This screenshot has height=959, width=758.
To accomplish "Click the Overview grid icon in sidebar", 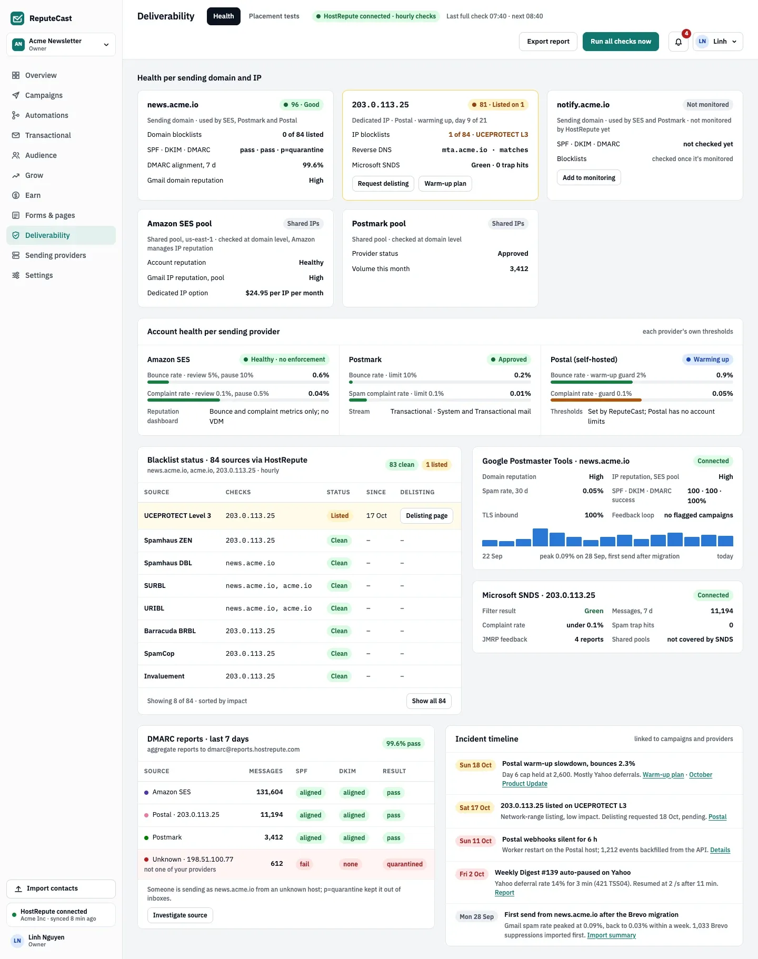I will tap(16, 75).
